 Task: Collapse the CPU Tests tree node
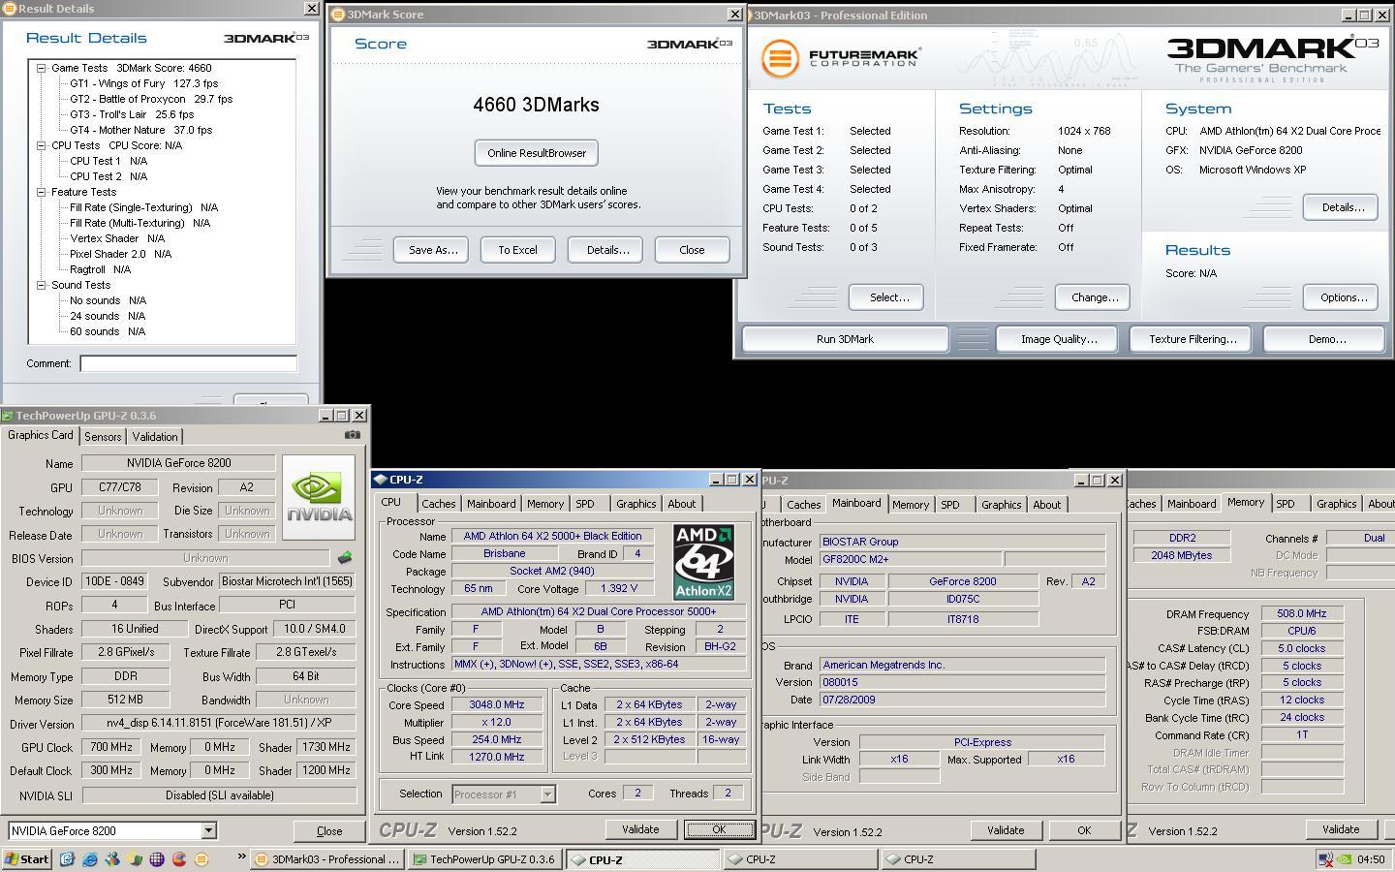pos(42,145)
